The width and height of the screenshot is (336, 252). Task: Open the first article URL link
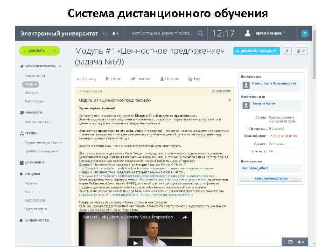coord(146,168)
